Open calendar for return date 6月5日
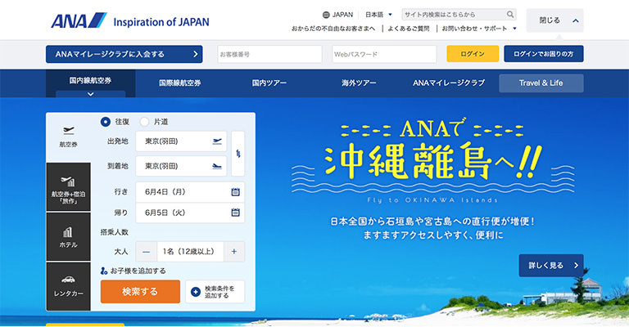The height and width of the screenshot is (327, 629). tap(236, 212)
